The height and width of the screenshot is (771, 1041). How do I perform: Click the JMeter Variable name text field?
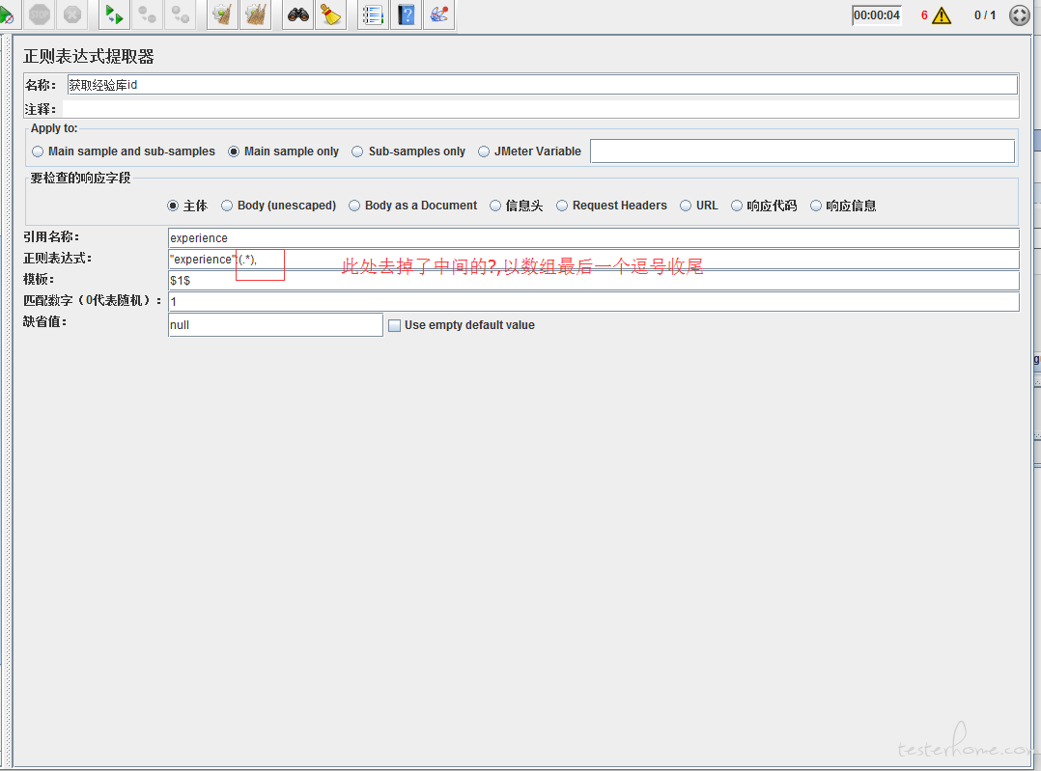[x=802, y=151]
